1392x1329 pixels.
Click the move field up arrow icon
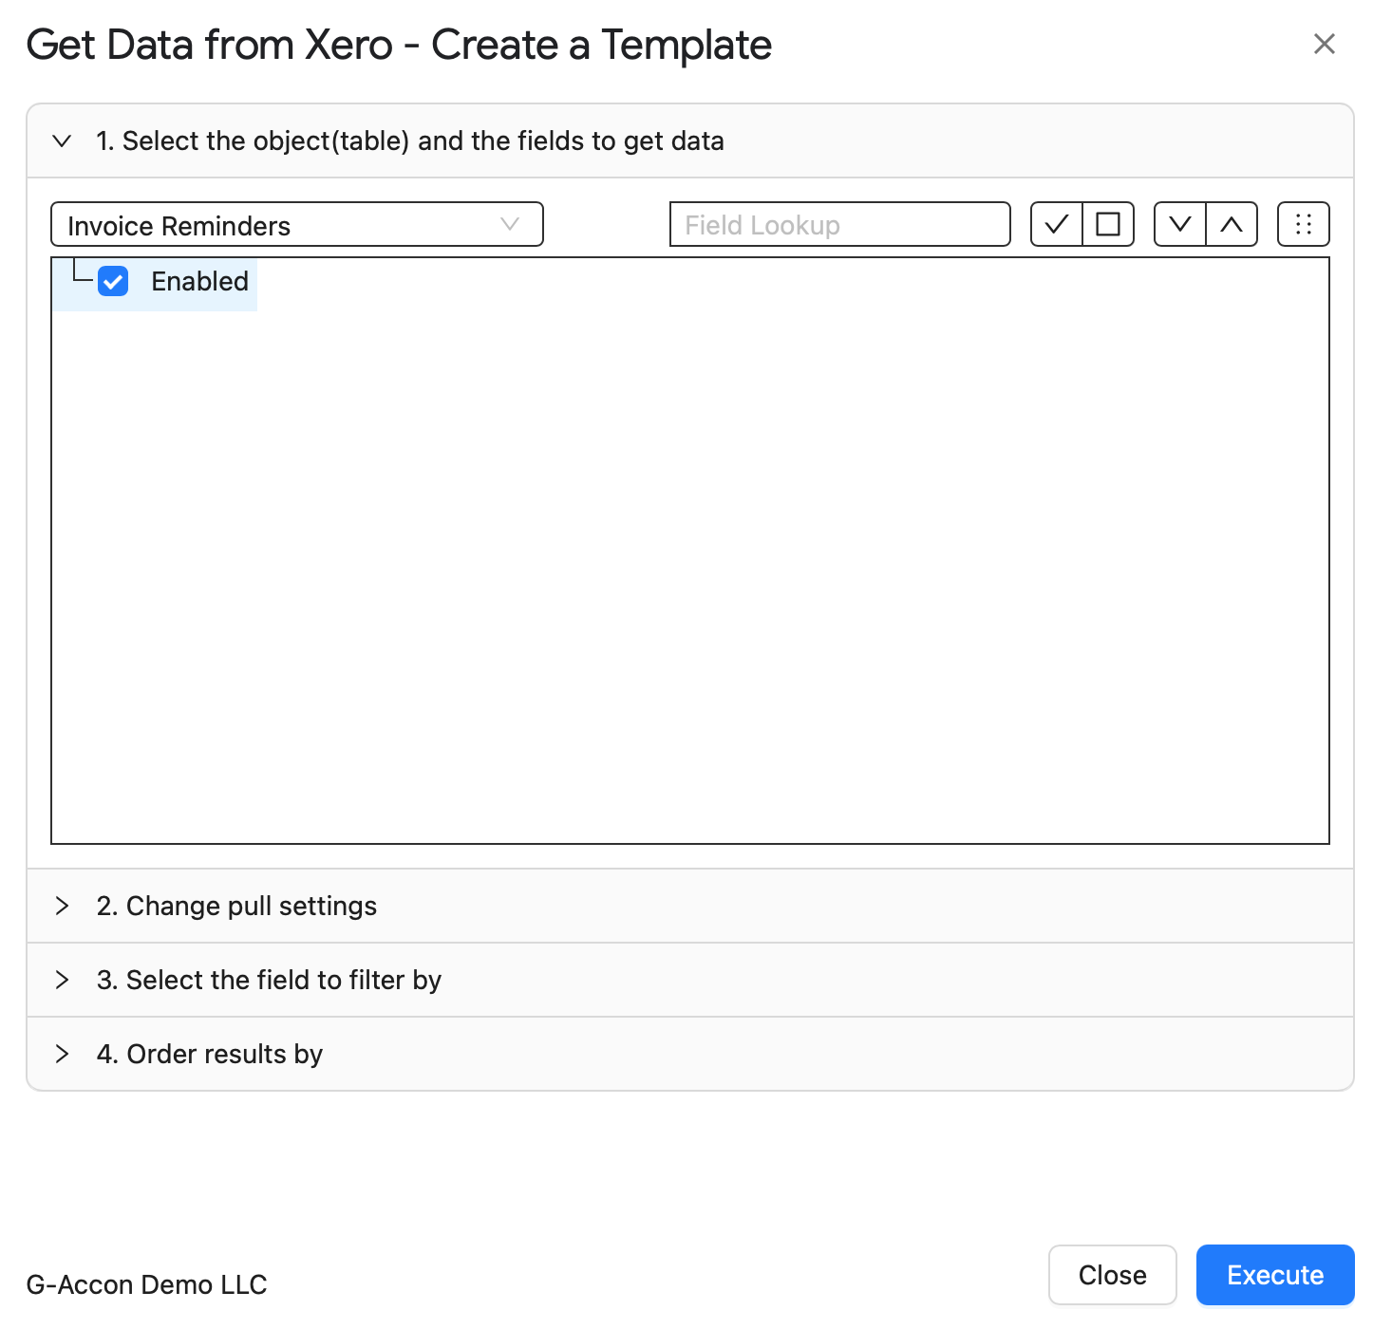click(1232, 225)
